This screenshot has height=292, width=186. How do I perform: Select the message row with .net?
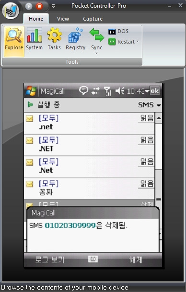(x=89, y=123)
